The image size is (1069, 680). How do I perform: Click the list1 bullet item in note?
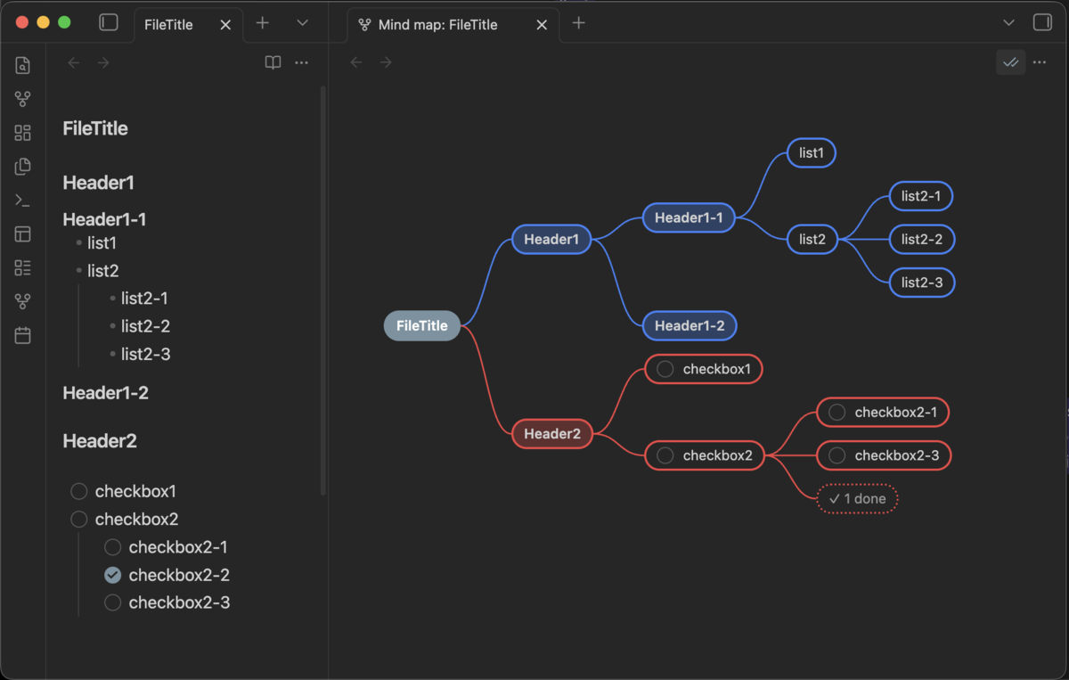[x=102, y=243]
